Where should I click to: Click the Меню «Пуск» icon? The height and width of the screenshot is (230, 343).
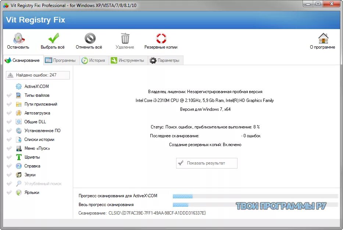click(x=19, y=148)
